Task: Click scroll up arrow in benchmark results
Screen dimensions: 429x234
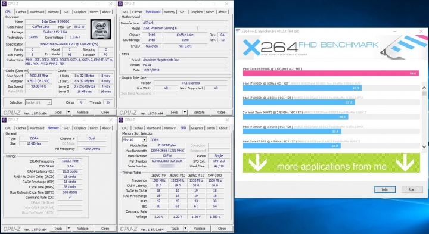Action: (x=424, y=88)
